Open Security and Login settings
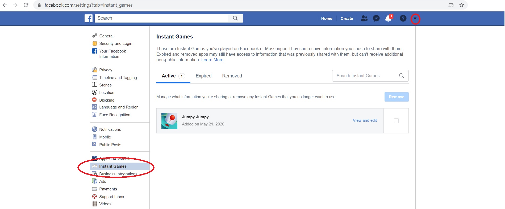The width and height of the screenshot is (505, 209). tap(116, 43)
